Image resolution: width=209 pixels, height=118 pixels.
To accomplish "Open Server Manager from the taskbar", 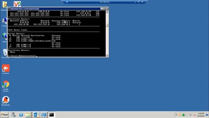I will (13, 115).
